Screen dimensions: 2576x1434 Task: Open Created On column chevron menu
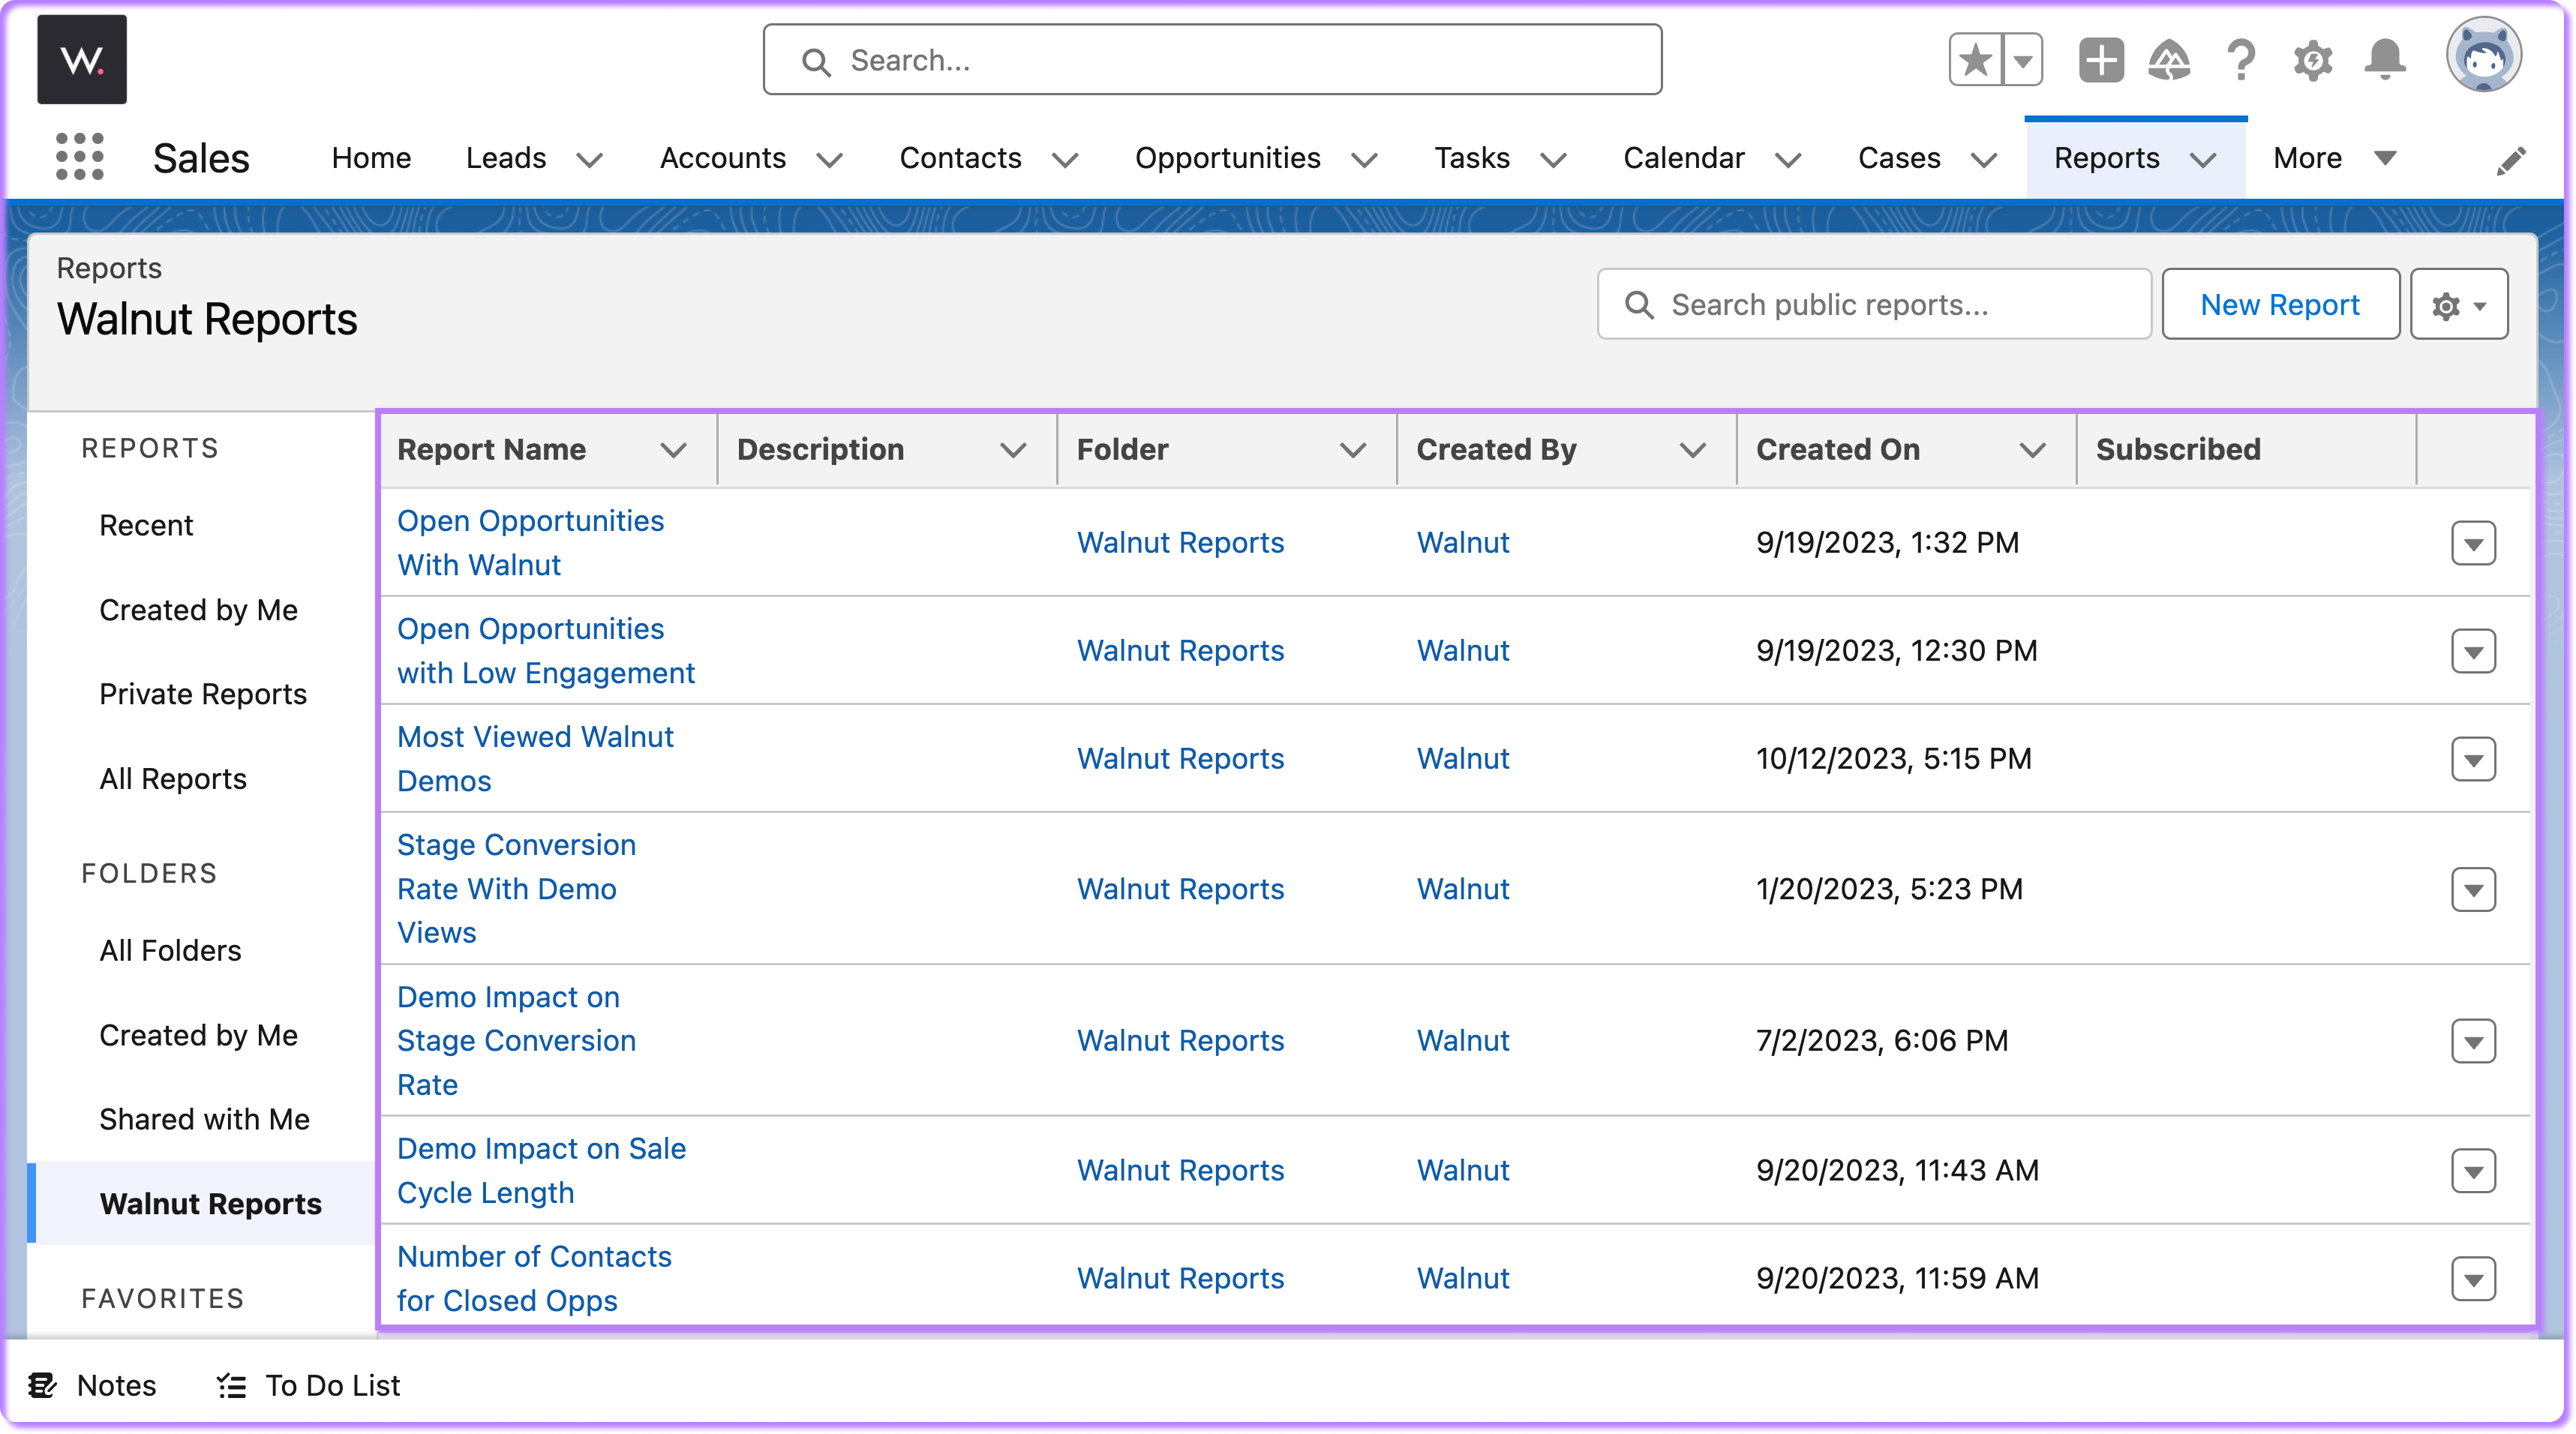pyautogui.click(x=2032, y=450)
